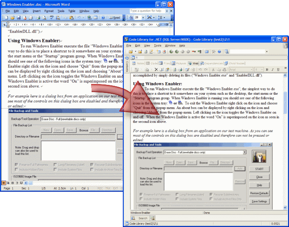
Task: Click the Redo icon in Code Library editor toolbar
Action: (x=206, y=70)
